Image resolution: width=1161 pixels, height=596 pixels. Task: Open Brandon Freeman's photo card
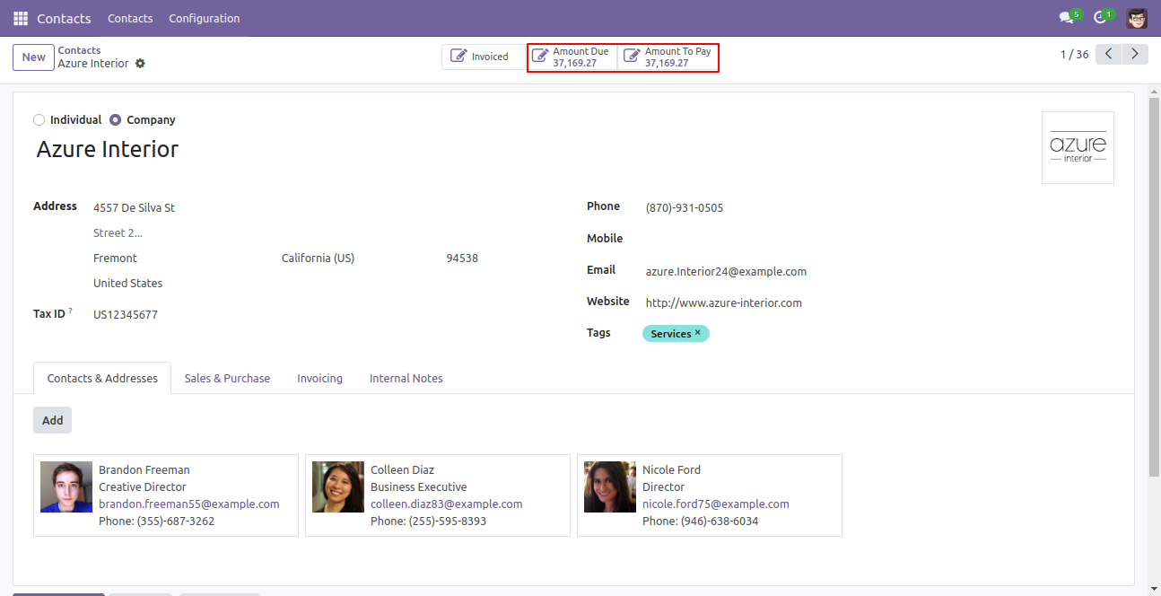tap(66, 487)
